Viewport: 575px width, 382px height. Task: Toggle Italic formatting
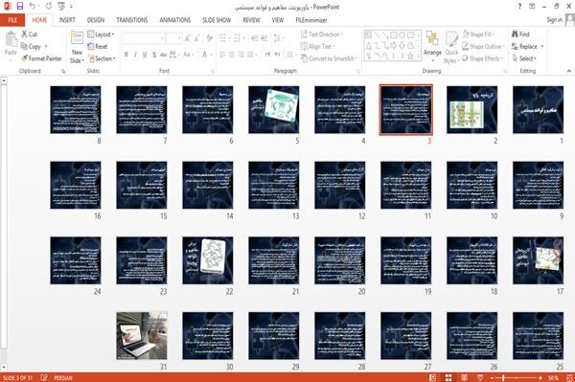click(x=135, y=55)
